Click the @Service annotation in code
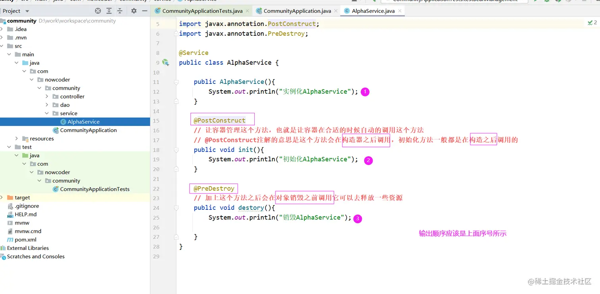600x294 pixels. pos(194,53)
